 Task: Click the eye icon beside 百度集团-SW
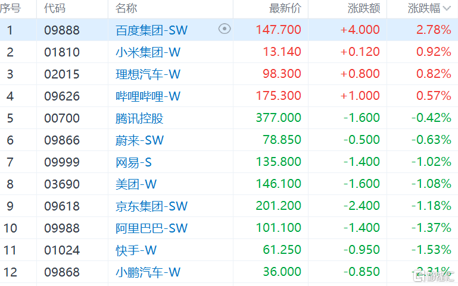225,29
